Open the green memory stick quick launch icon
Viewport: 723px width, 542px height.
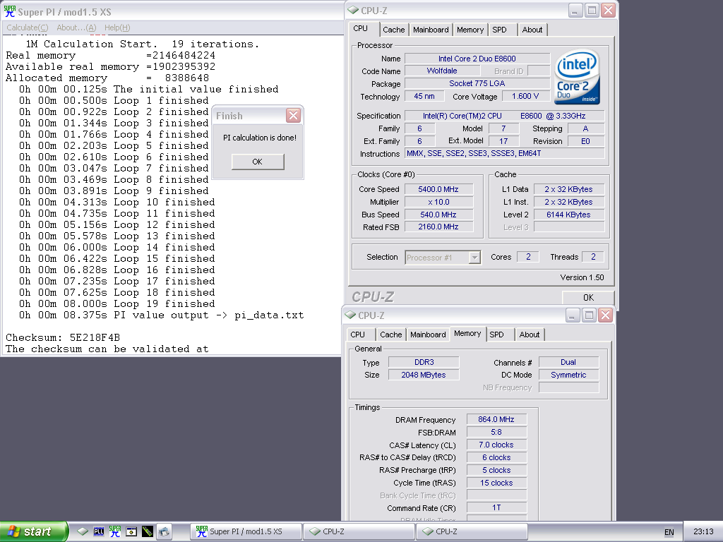tap(148, 531)
